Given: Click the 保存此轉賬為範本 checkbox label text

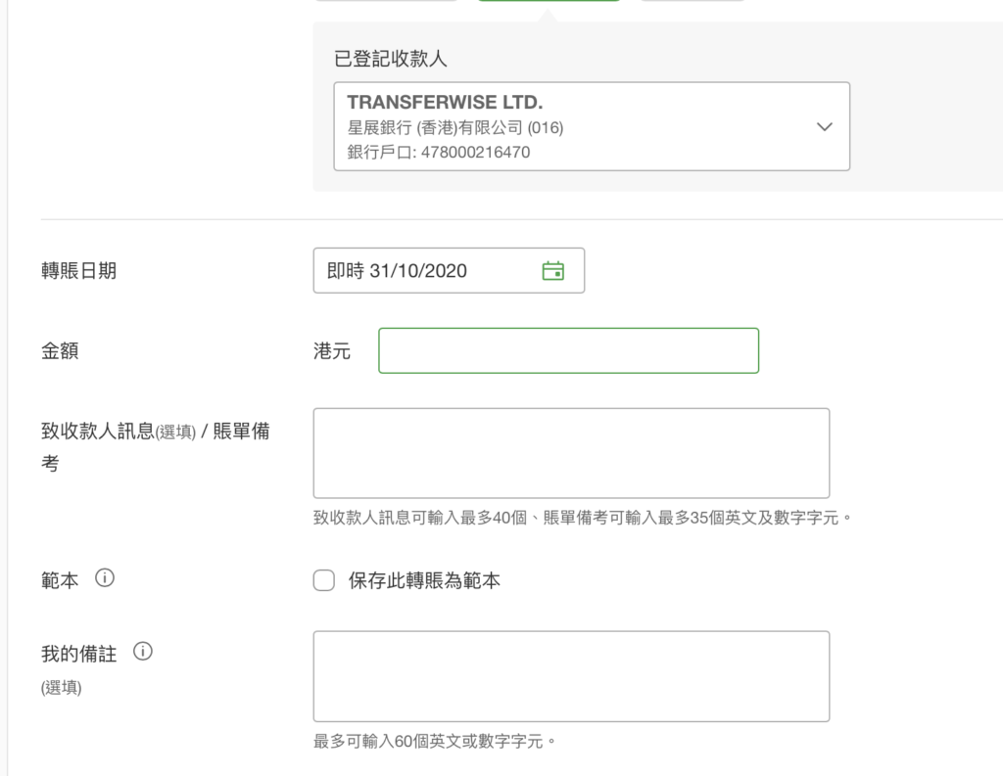Looking at the screenshot, I should (x=424, y=580).
